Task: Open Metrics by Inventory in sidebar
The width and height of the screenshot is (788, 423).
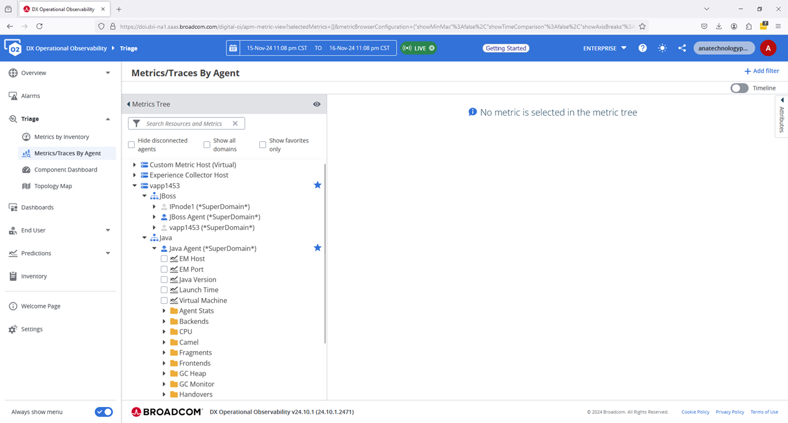Action: [x=62, y=137]
